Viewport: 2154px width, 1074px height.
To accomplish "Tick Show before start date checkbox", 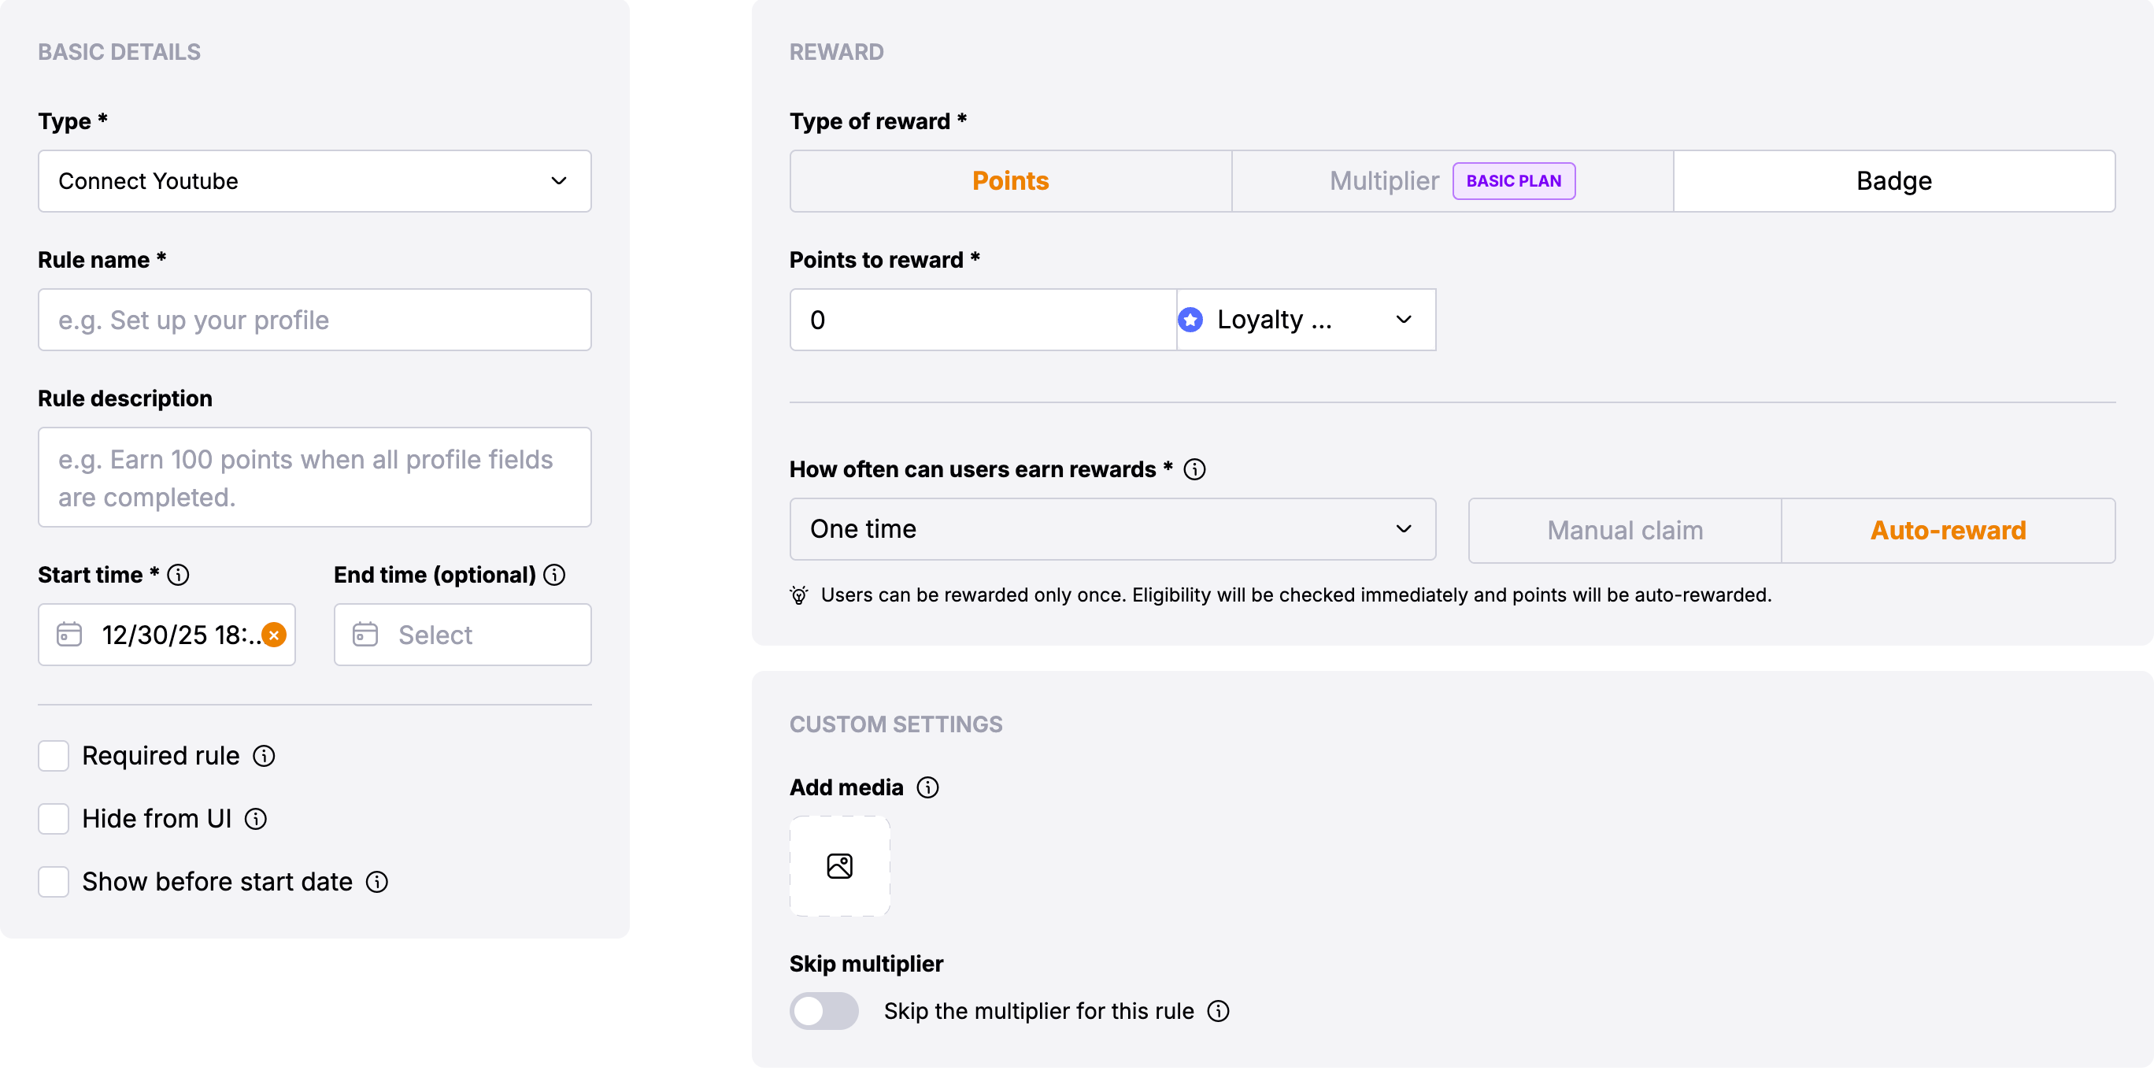I will pos(54,883).
